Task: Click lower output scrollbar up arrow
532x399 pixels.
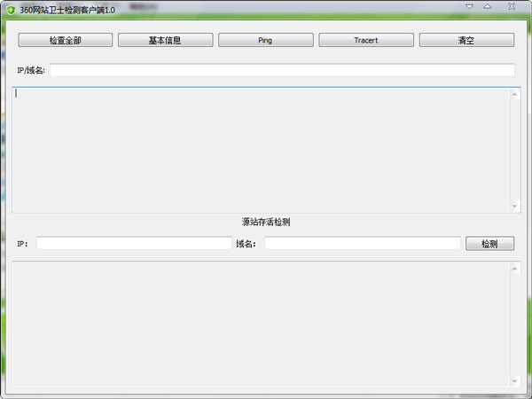Action: click(x=514, y=269)
